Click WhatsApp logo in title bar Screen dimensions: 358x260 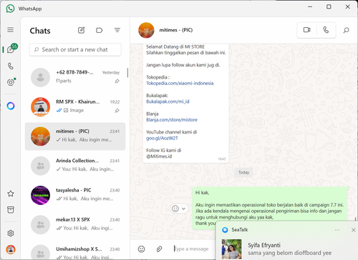click(10, 9)
